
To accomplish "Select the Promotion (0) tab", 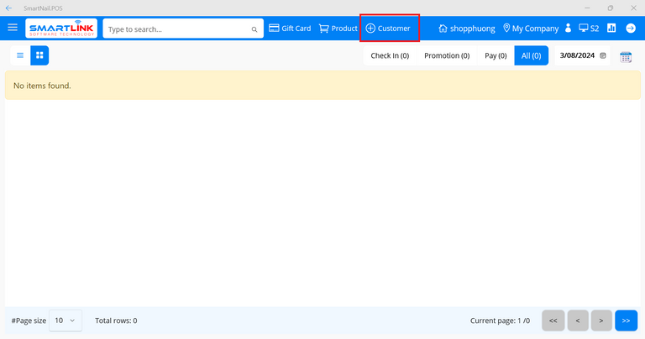I will [446, 56].
